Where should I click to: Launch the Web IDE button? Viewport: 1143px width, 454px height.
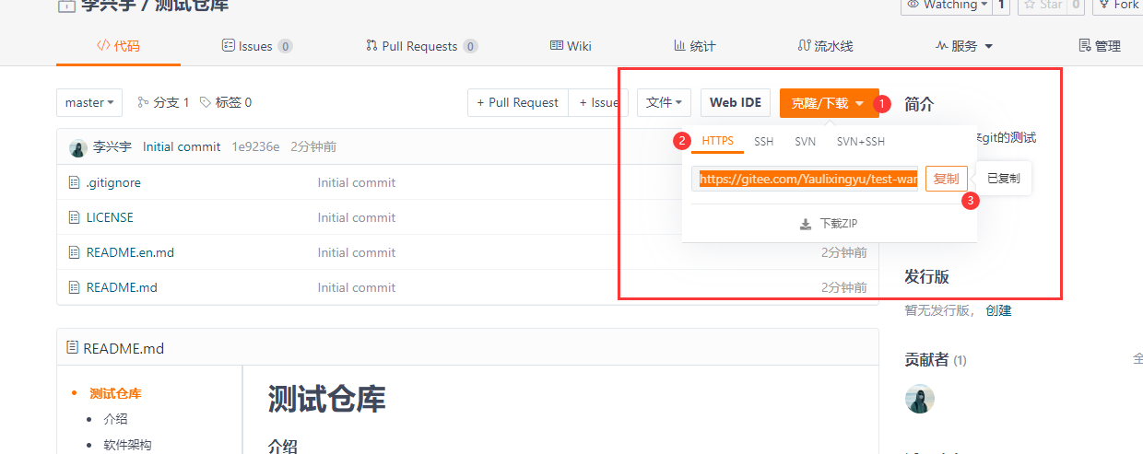736,103
